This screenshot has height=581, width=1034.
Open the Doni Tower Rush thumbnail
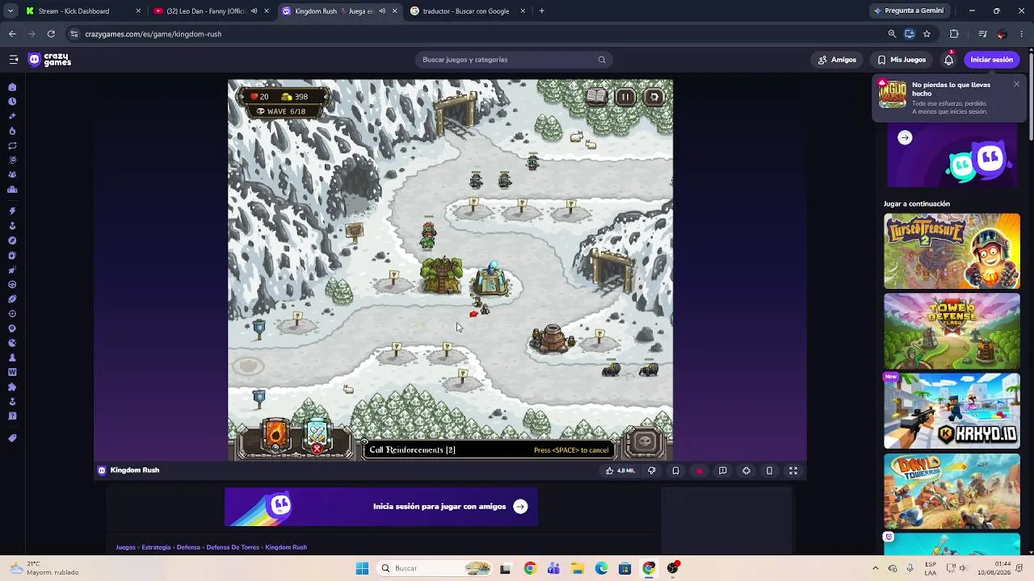952,491
